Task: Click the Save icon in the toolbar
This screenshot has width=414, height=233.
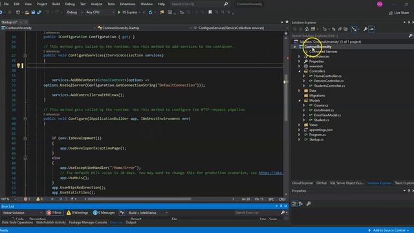Action: [x=33, y=12]
